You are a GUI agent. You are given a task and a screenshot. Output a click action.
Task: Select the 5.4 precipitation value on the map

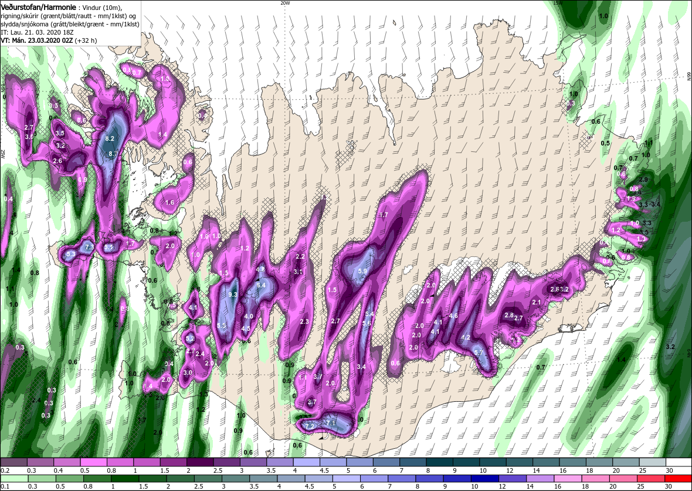(370, 314)
